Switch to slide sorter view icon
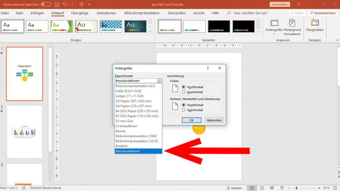Screen dimensions: 340x191 pos(262,188)
